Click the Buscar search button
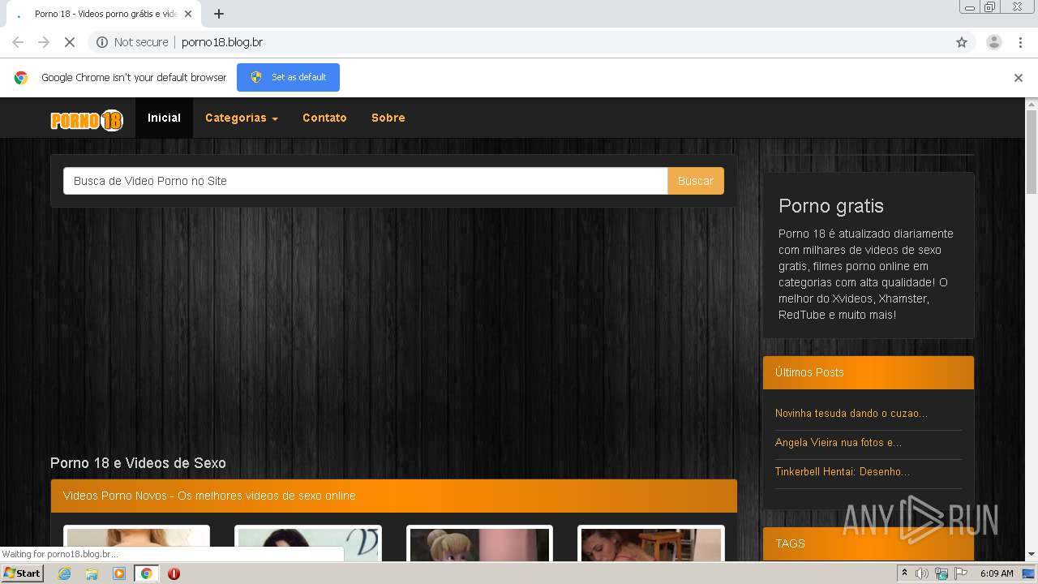This screenshot has width=1038, height=584. 696,181
